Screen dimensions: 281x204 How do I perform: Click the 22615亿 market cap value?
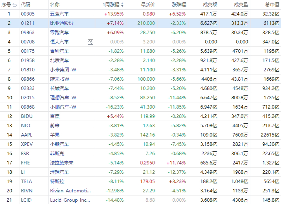pyautogui.click(x=270, y=135)
